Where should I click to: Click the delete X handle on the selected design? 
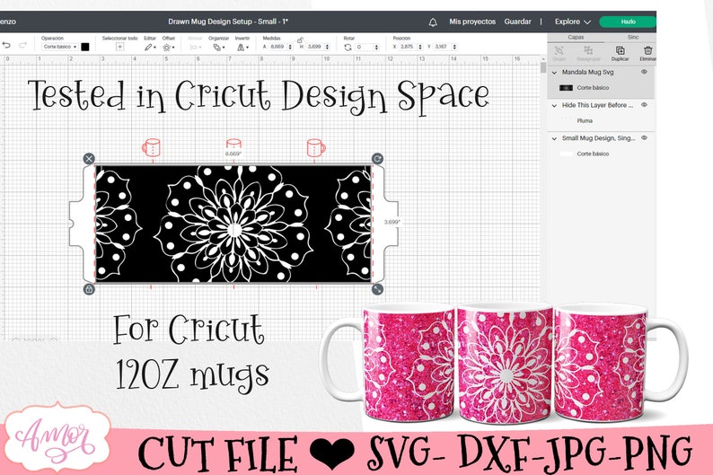click(89, 158)
